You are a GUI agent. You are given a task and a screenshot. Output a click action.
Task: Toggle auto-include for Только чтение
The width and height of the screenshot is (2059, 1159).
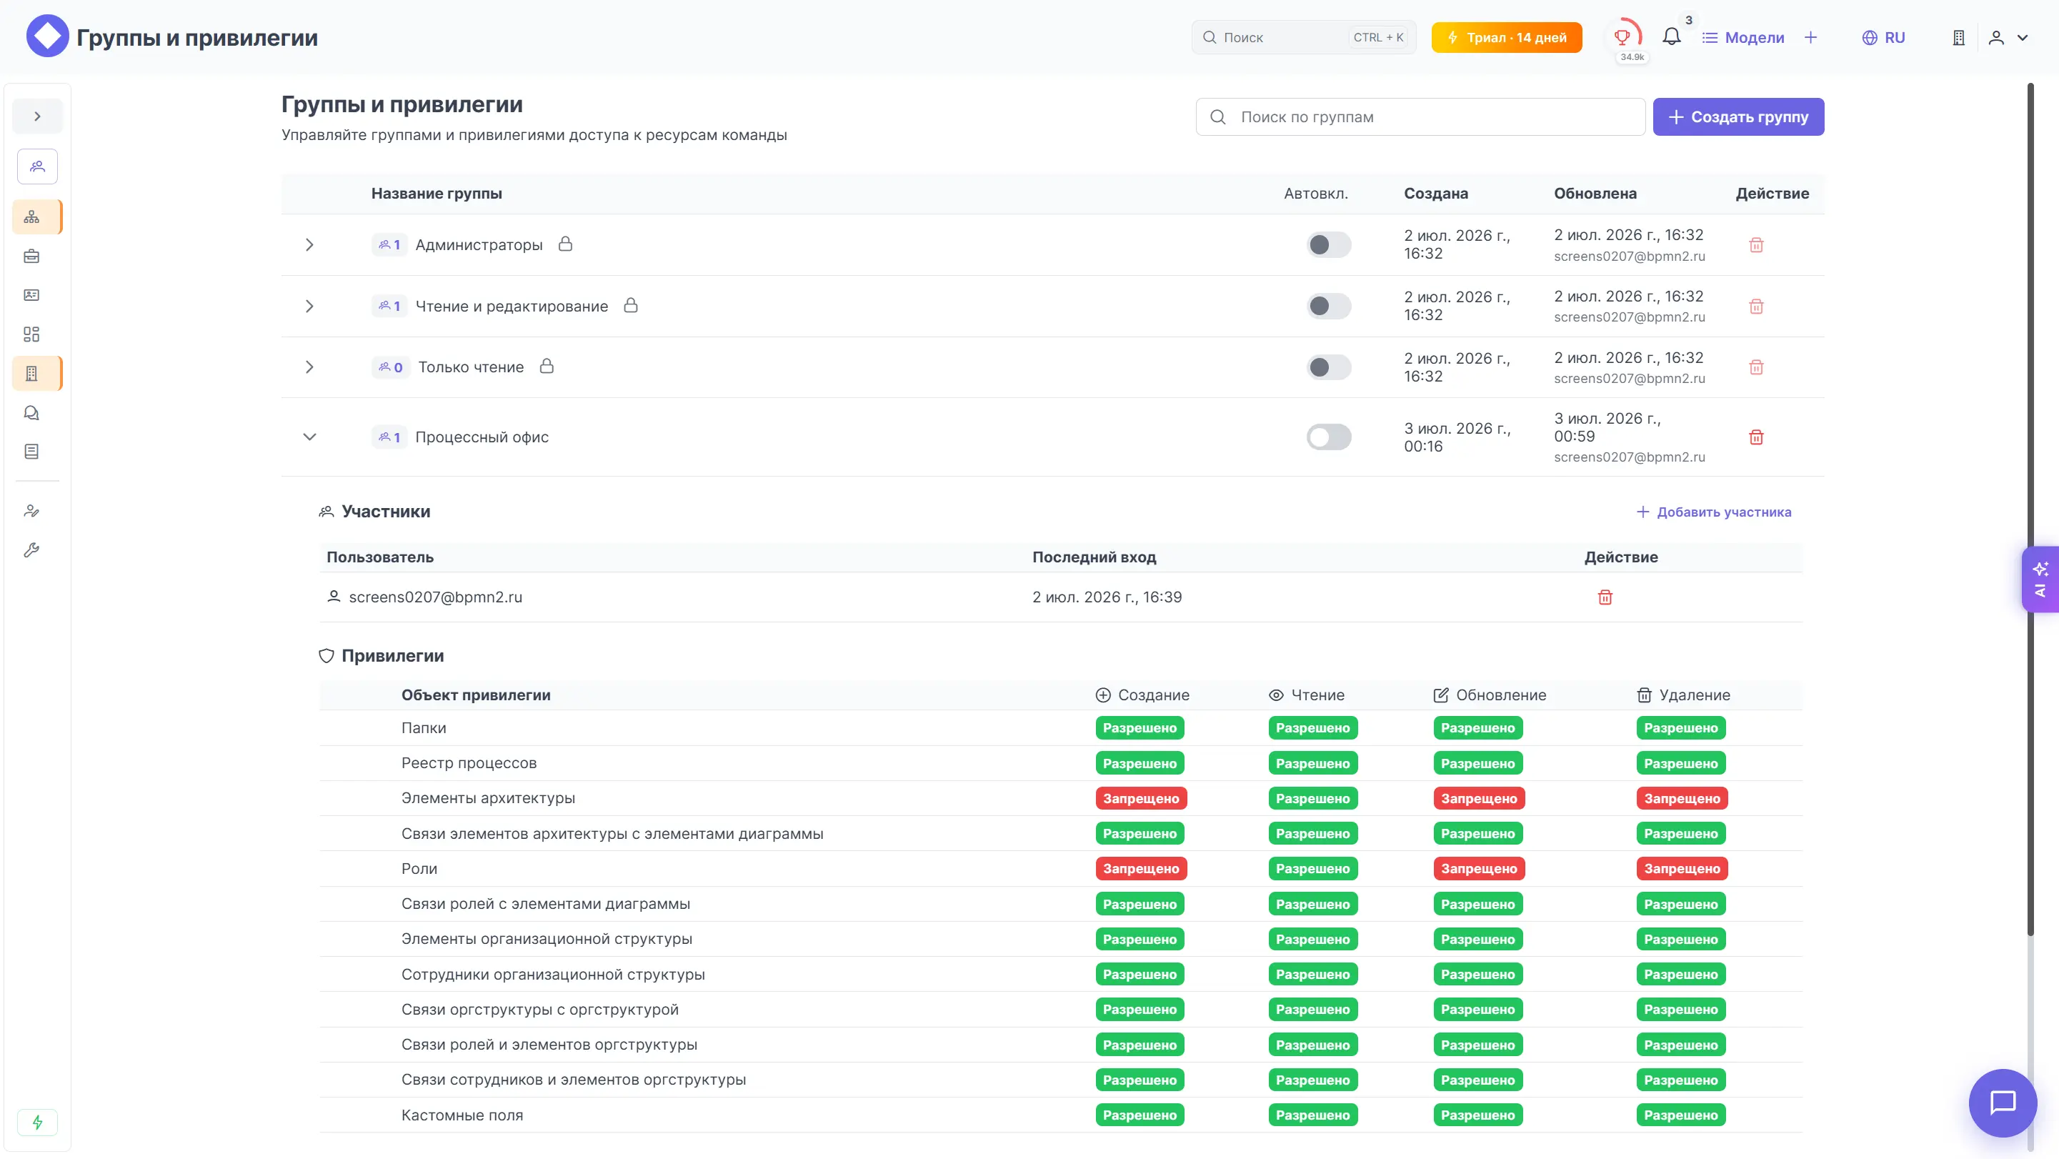(1328, 367)
